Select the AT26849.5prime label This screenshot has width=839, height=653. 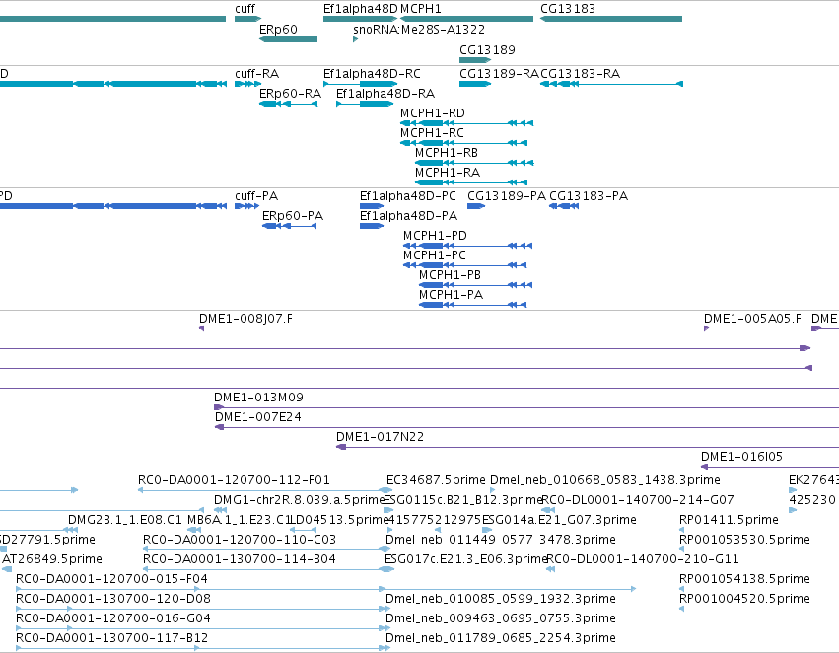pos(52,560)
